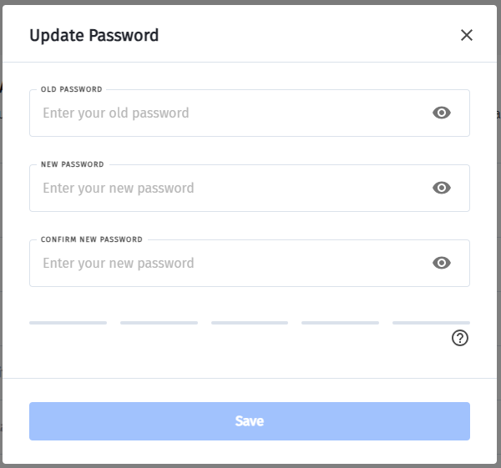Viewport: 501px width, 468px height.
Task: Click the third password strength bar segment
Action: coord(250,322)
